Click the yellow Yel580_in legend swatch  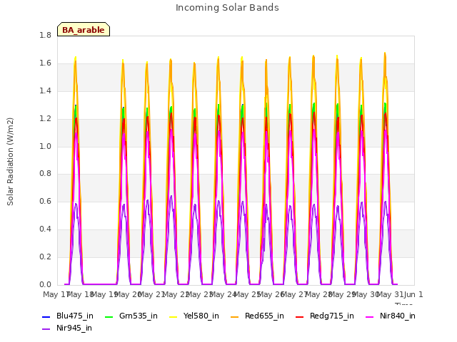pos(173,316)
